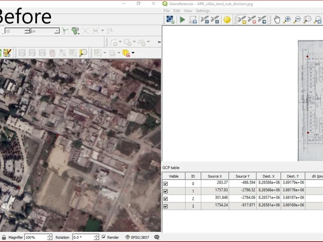Image resolution: width=323 pixels, height=242 pixels.
Task: Click the Select Features by area icon
Action: [x=98, y=53]
